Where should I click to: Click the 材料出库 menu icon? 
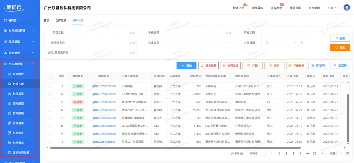point(10,94)
